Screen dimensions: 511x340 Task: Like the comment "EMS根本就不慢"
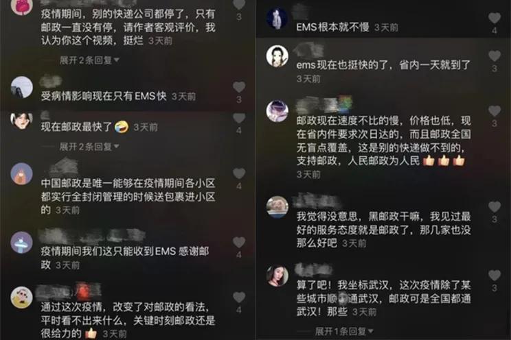click(494, 19)
